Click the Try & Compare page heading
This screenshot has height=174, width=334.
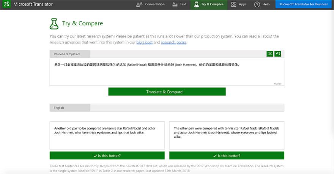82,23
